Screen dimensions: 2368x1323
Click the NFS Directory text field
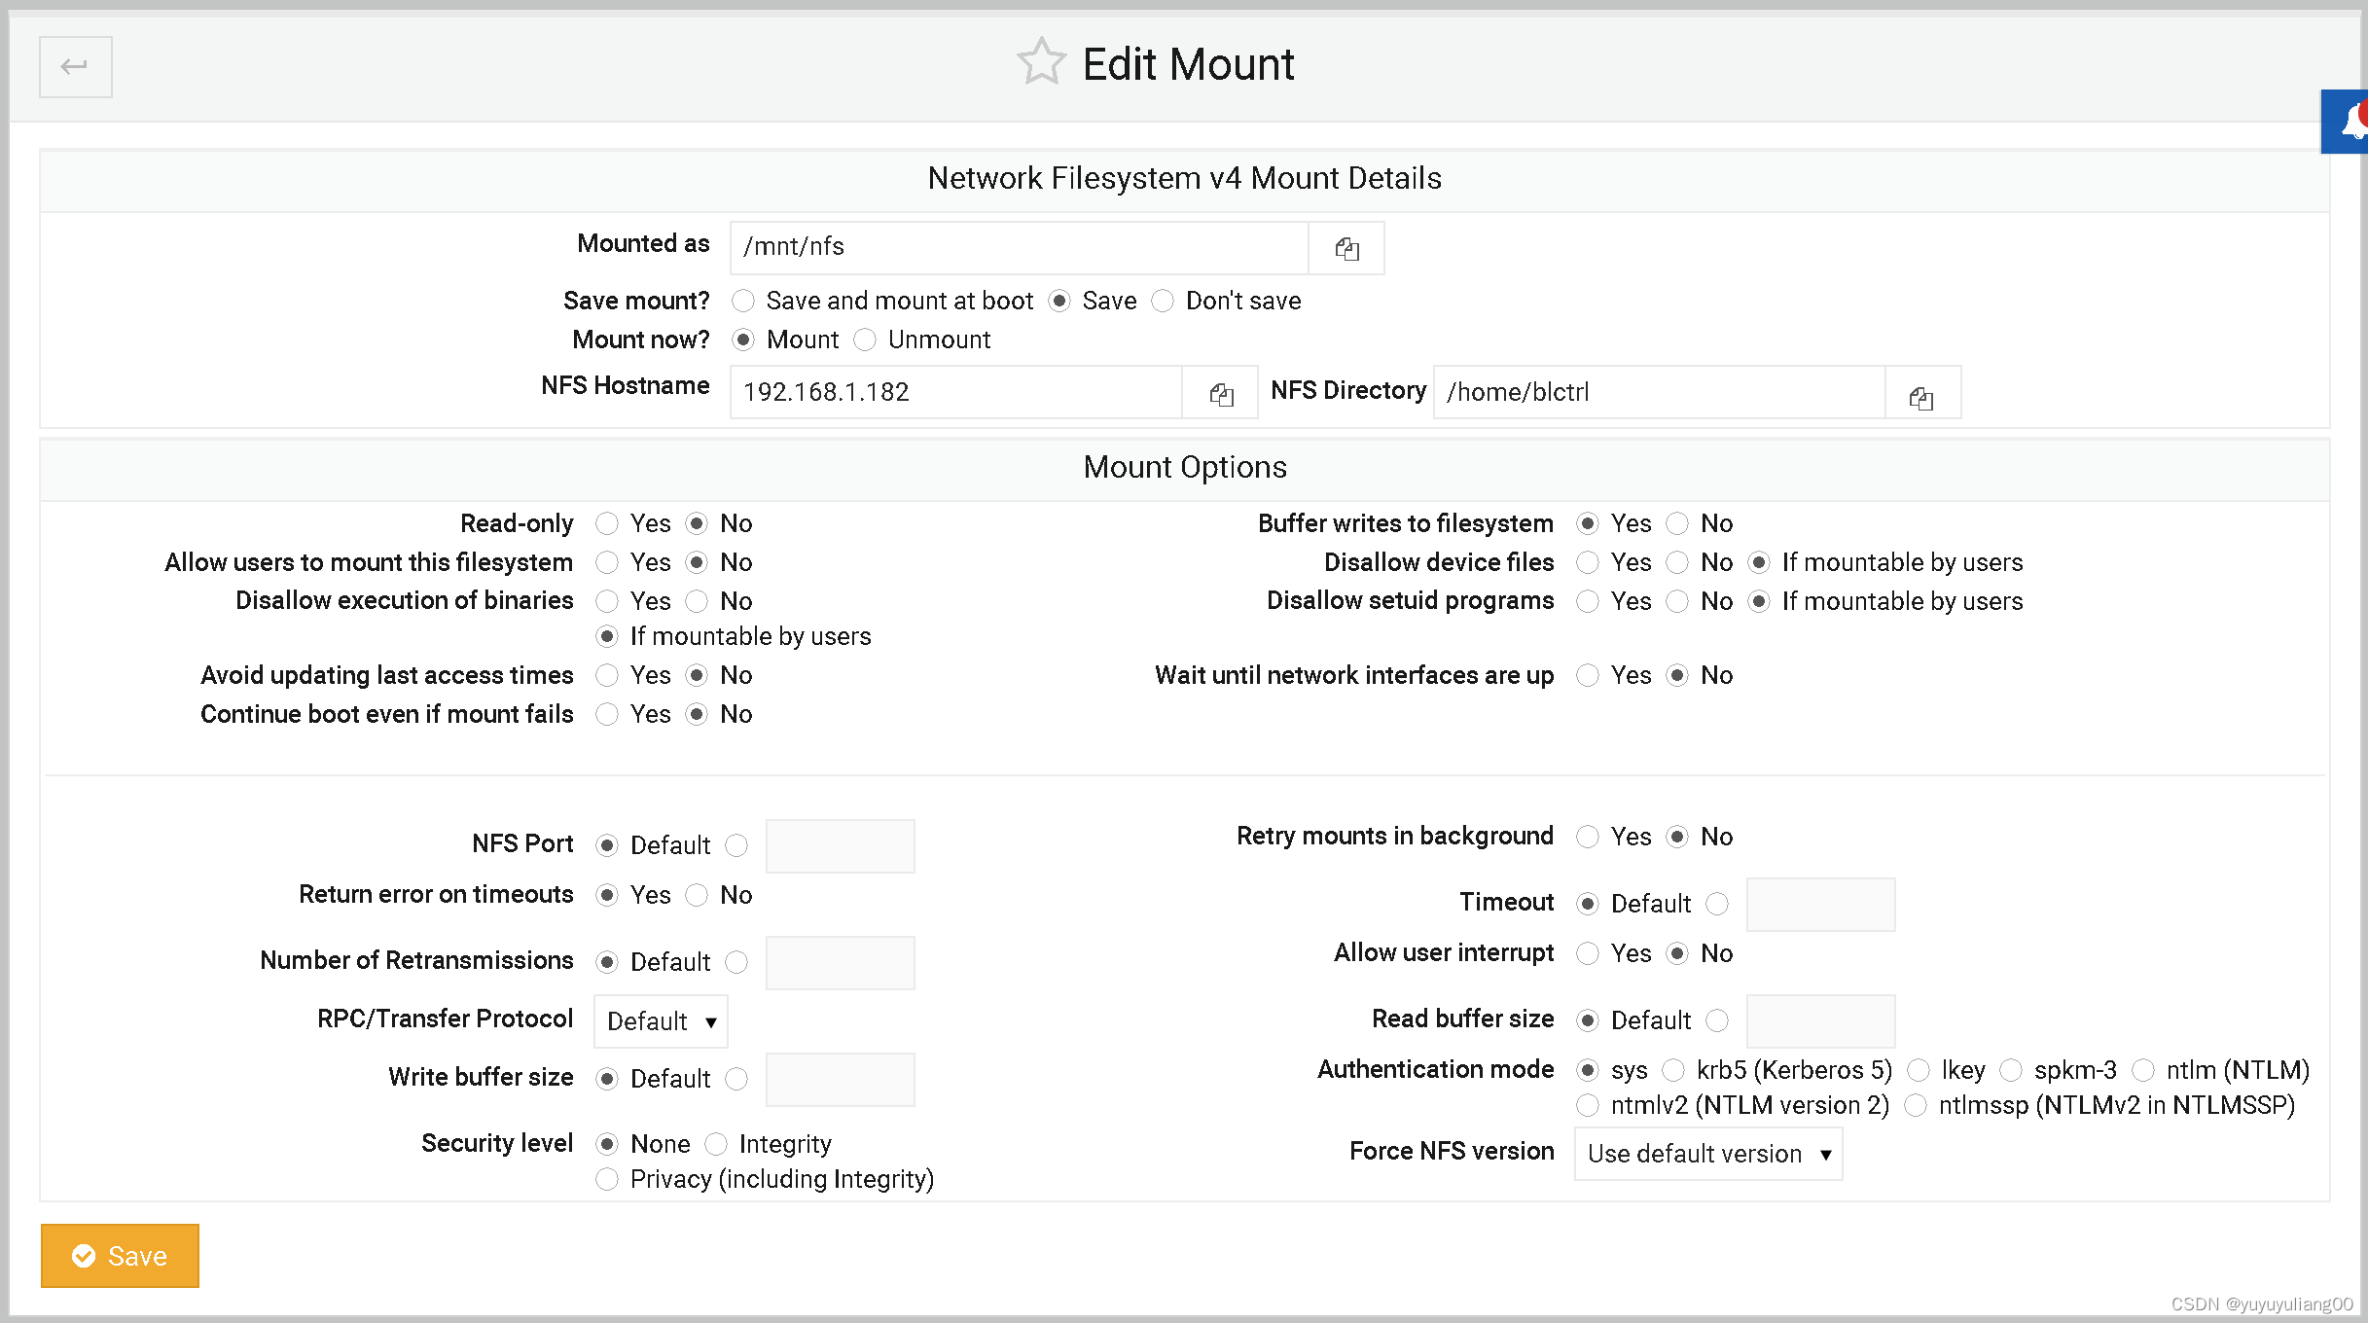pyautogui.click(x=1659, y=392)
